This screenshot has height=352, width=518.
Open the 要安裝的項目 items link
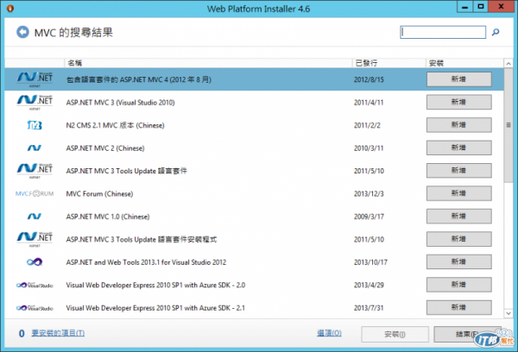point(58,333)
